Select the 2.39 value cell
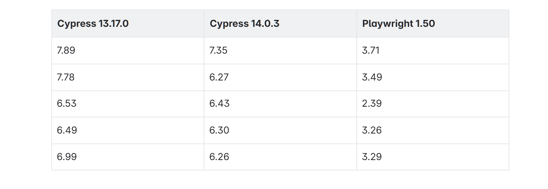Image resolution: width=548 pixels, height=189 pixels. point(433,104)
